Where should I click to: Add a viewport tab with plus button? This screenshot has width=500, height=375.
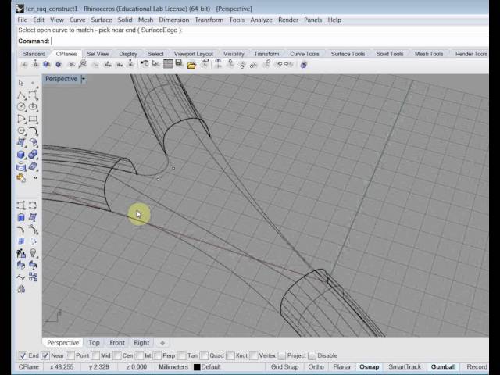[x=162, y=343]
